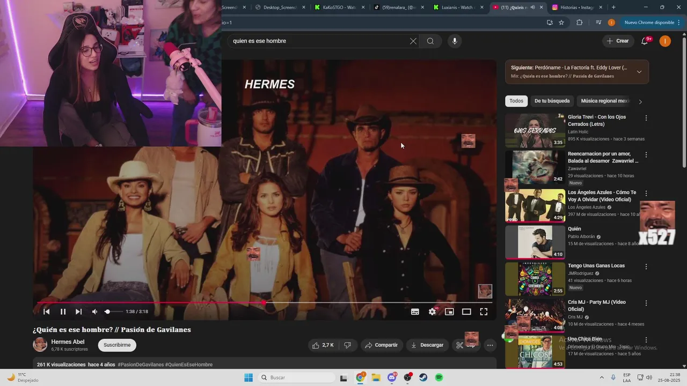This screenshot has width=687, height=386.
Task: Open options for the Gloria Trevi video
Action: [x=646, y=117]
